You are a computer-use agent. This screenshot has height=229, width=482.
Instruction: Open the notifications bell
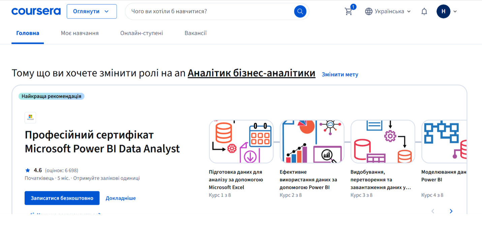(424, 11)
